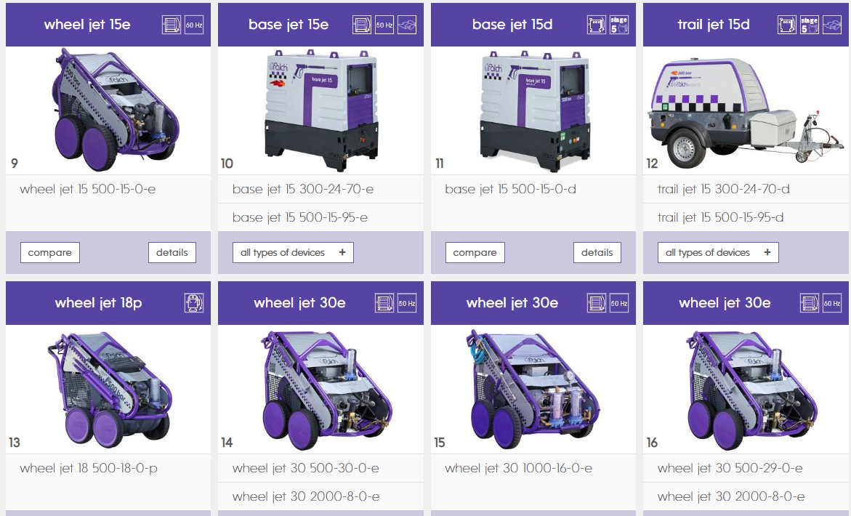Click the stage 5 emission icon on base jet 15d
Screen dimensions: 851x516
pos(618,25)
